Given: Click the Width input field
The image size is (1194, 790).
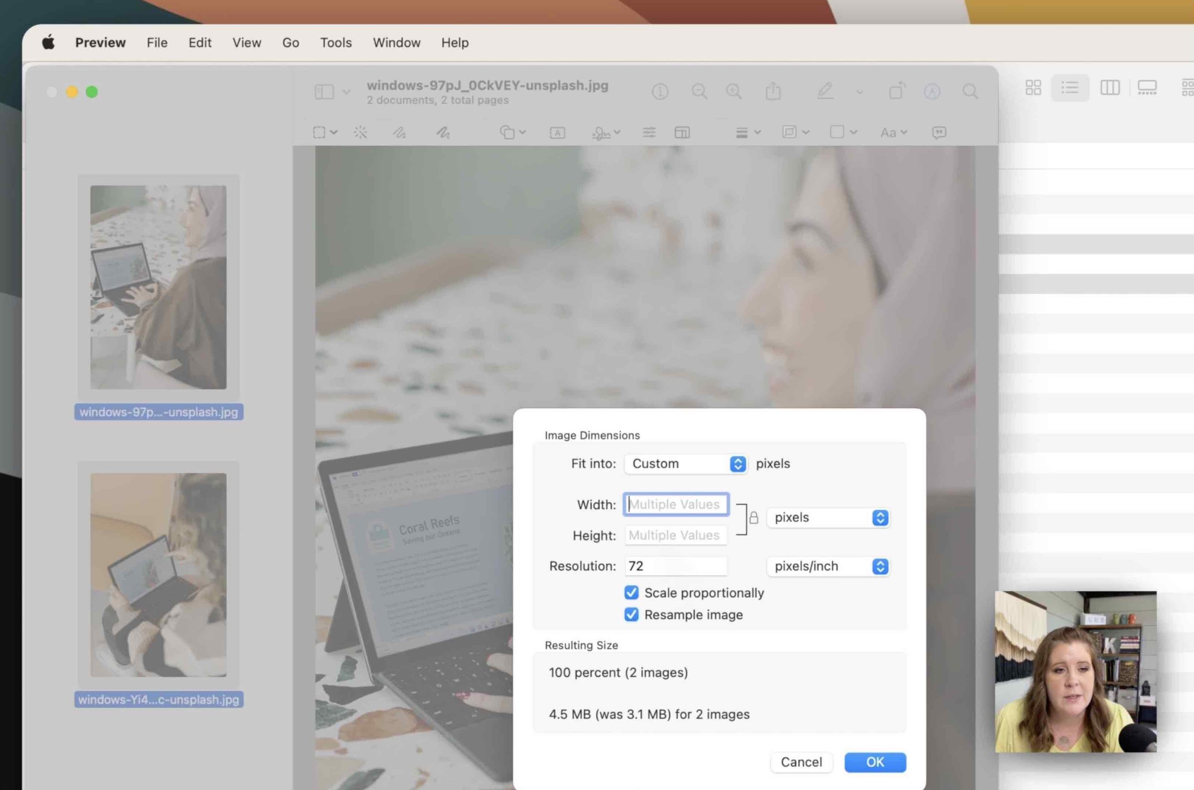Looking at the screenshot, I should [676, 504].
